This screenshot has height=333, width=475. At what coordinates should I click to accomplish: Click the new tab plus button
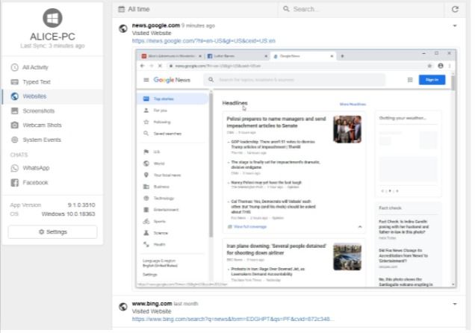click(x=342, y=56)
